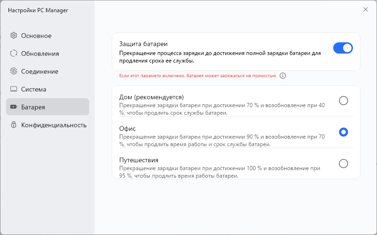377x235 pixels.
Task: Go to the Соединение section
Action: coord(40,71)
